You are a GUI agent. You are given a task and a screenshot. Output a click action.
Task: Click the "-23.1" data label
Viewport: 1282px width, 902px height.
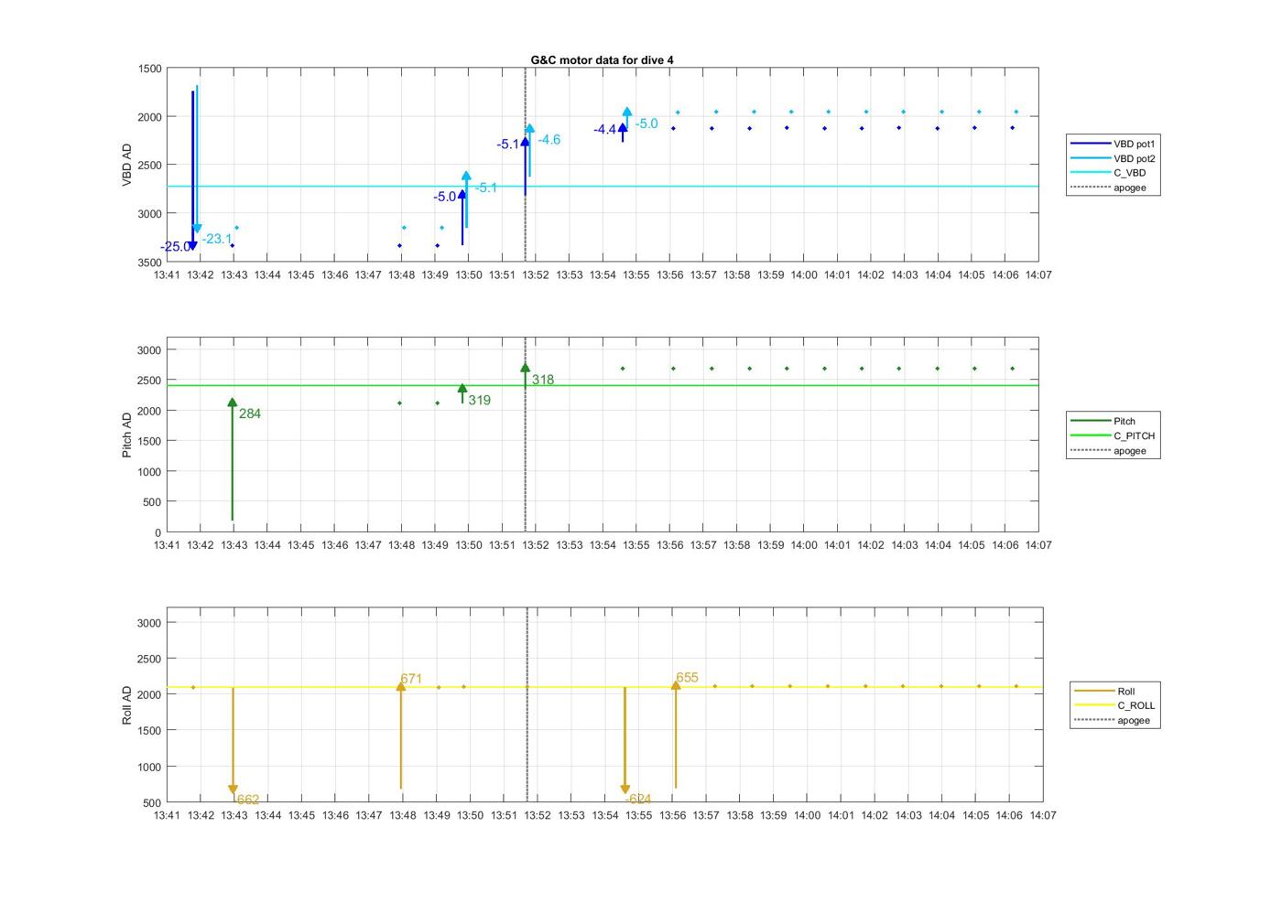(217, 239)
